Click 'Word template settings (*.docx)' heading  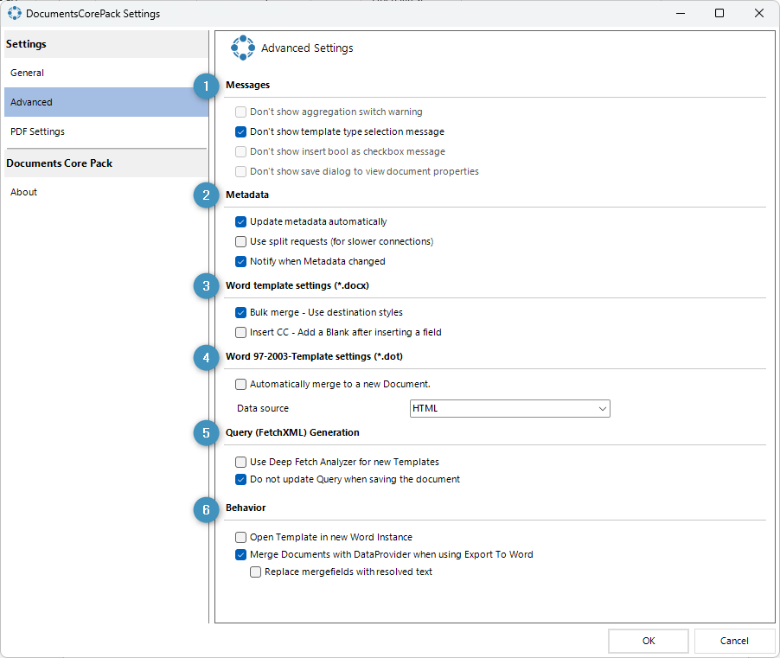pos(297,285)
